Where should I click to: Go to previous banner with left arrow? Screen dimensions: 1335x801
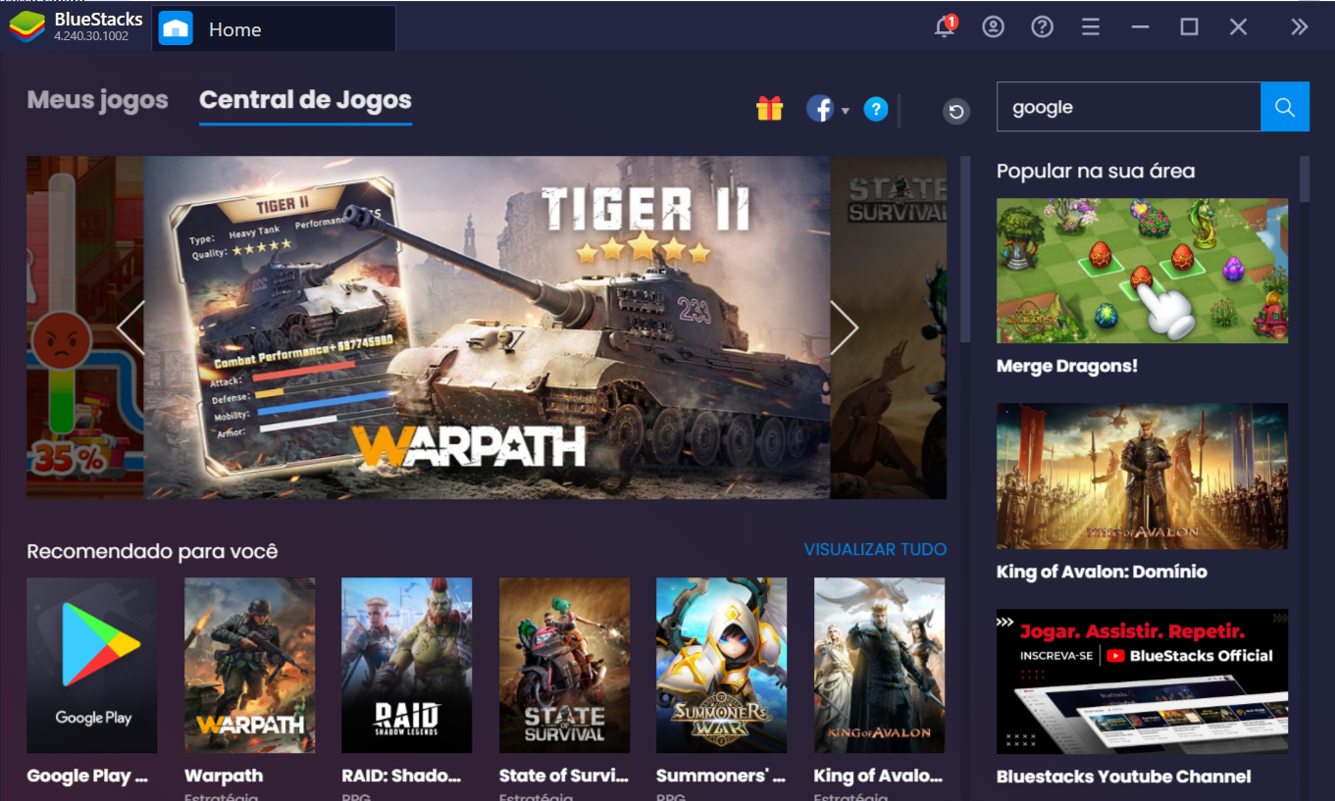(130, 327)
